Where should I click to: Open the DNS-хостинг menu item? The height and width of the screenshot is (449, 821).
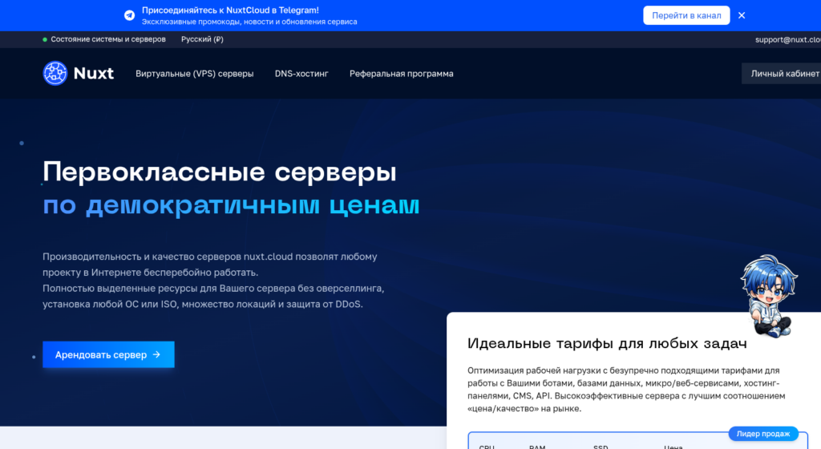click(x=301, y=74)
